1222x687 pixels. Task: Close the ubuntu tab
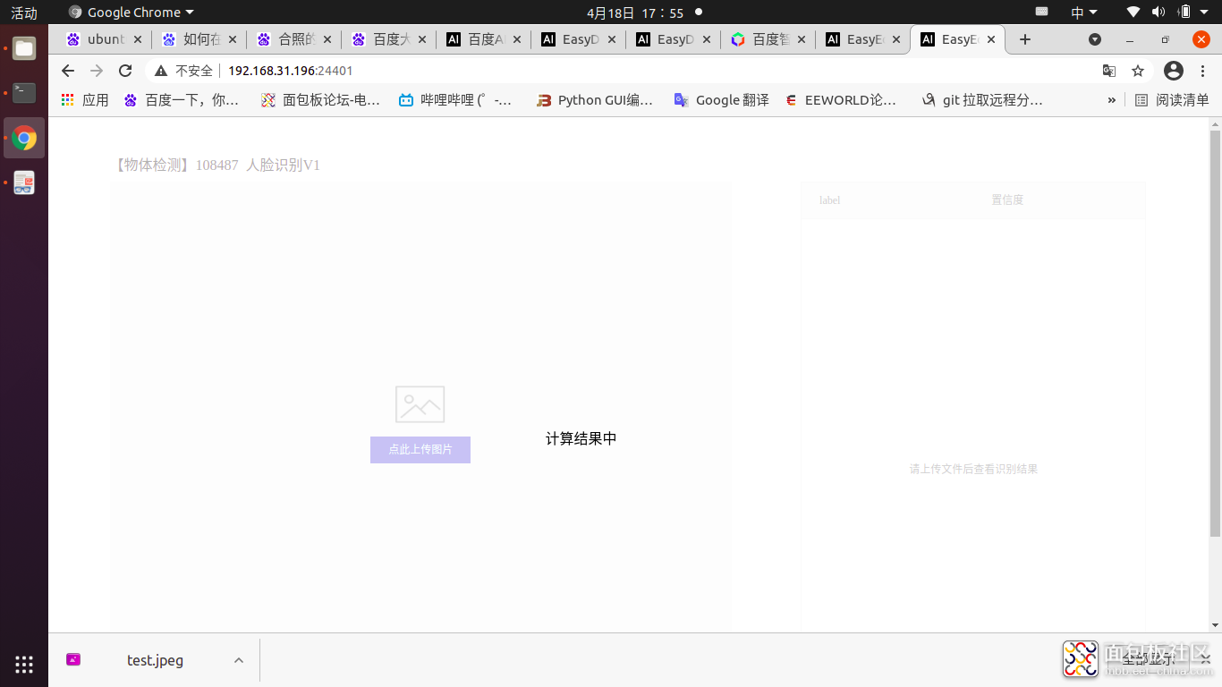[x=138, y=39]
